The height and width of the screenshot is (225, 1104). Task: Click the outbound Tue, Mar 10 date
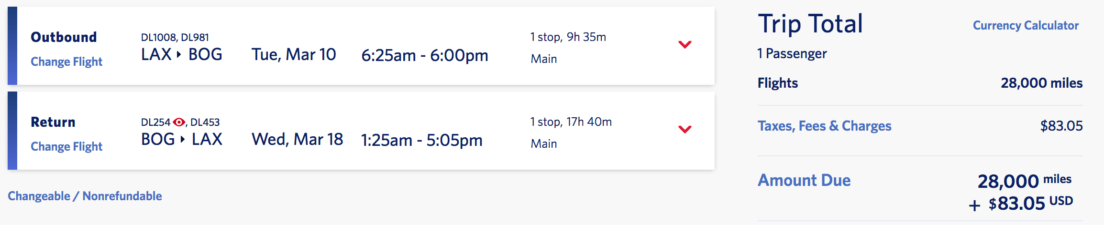click(294, 54)
